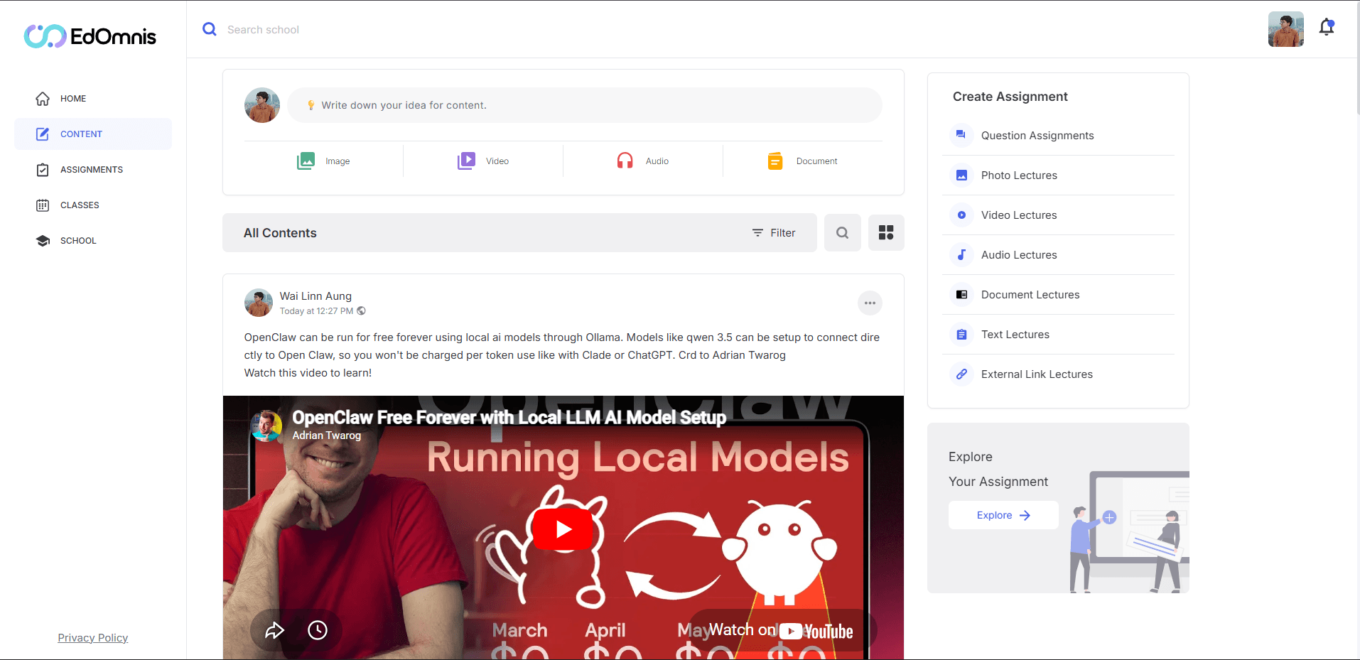Click the Photo Lectures image icon
This screenshot has height=660, width=1360.
tap(961, 175)
